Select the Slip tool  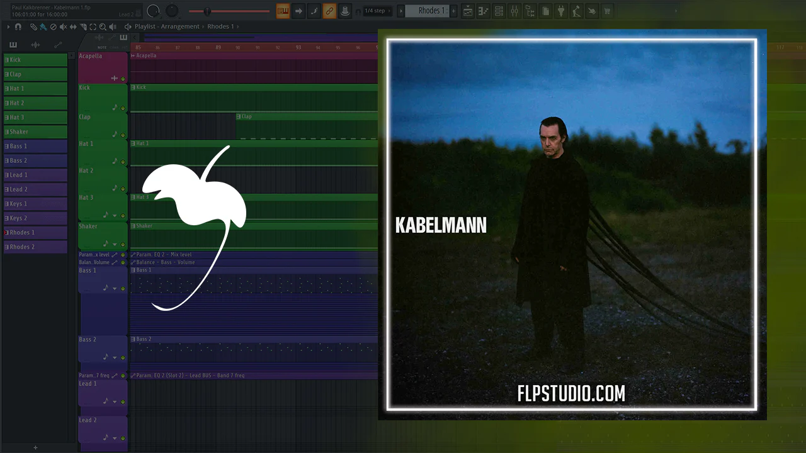pyautogui.click(x=73, y=27)
